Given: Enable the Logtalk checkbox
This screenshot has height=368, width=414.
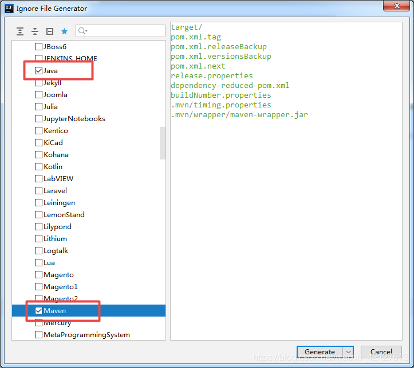Looking at the screenshot, I should pos(38,250).
